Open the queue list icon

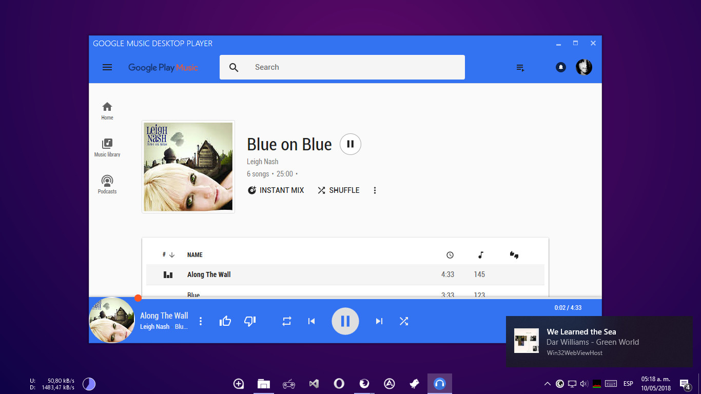tap(520, 67)
